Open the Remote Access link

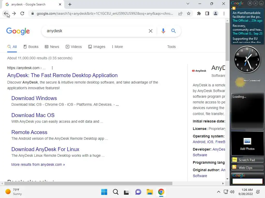pos(30,132)
